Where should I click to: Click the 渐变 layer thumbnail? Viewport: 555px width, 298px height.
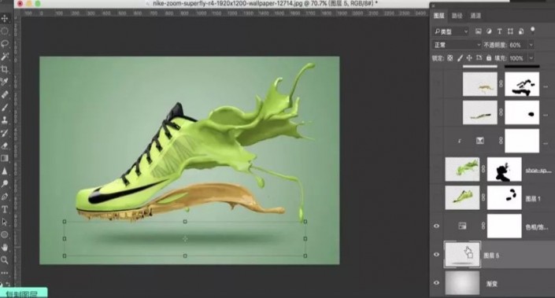pos(462,282)
